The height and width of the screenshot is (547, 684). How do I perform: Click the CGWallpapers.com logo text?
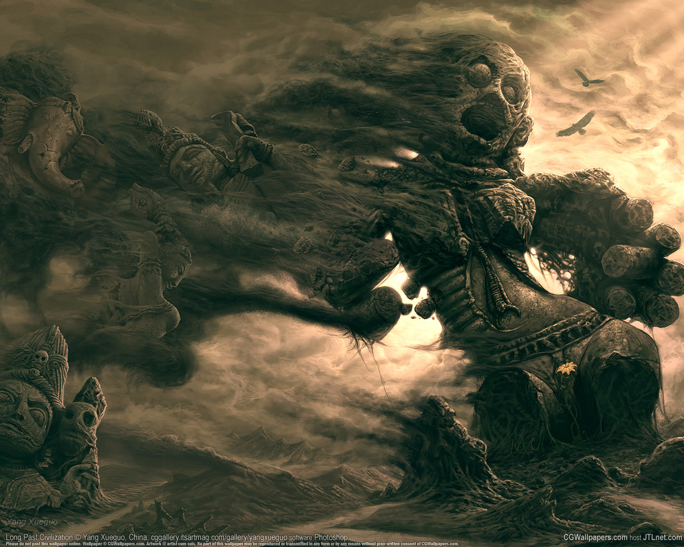pyautogui.click(x=595, y=537)
